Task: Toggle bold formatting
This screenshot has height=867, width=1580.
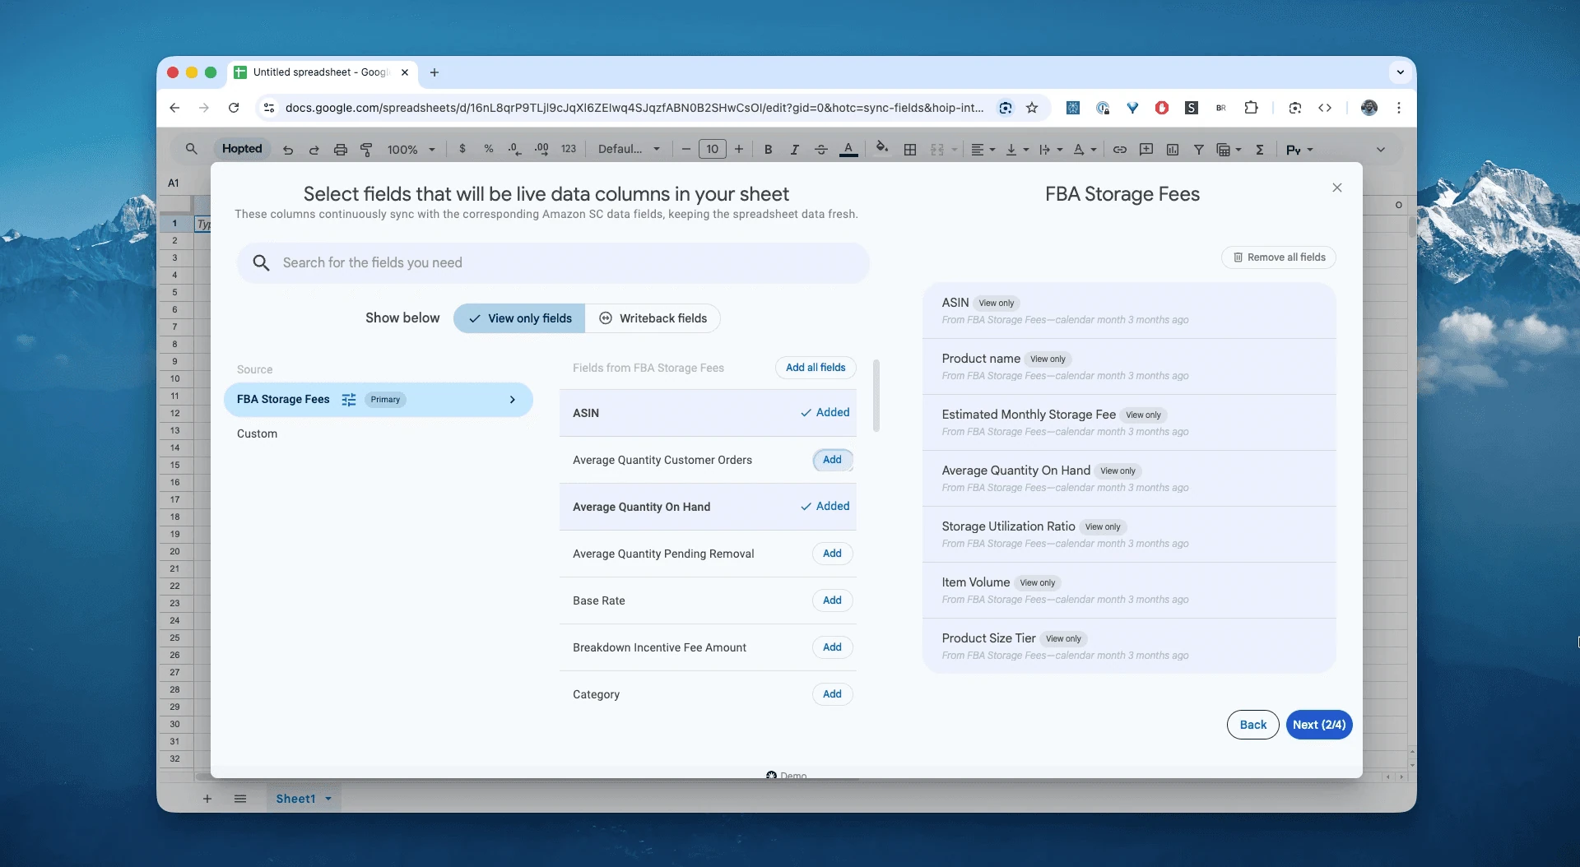Action: pyautogui.click(x=768, y=149)
